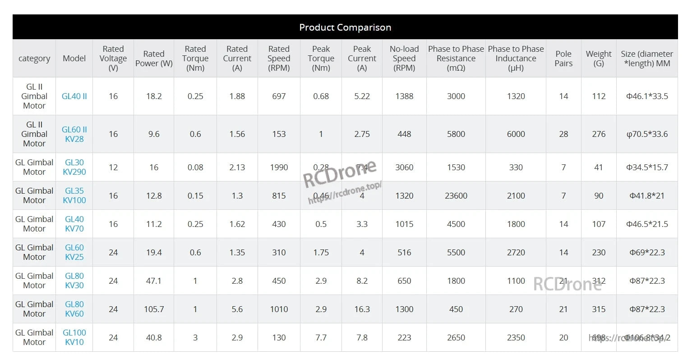Viewport: 683px width, 358px height.
Task: Select the Pole Pairs column header
Action: (563, 59)
